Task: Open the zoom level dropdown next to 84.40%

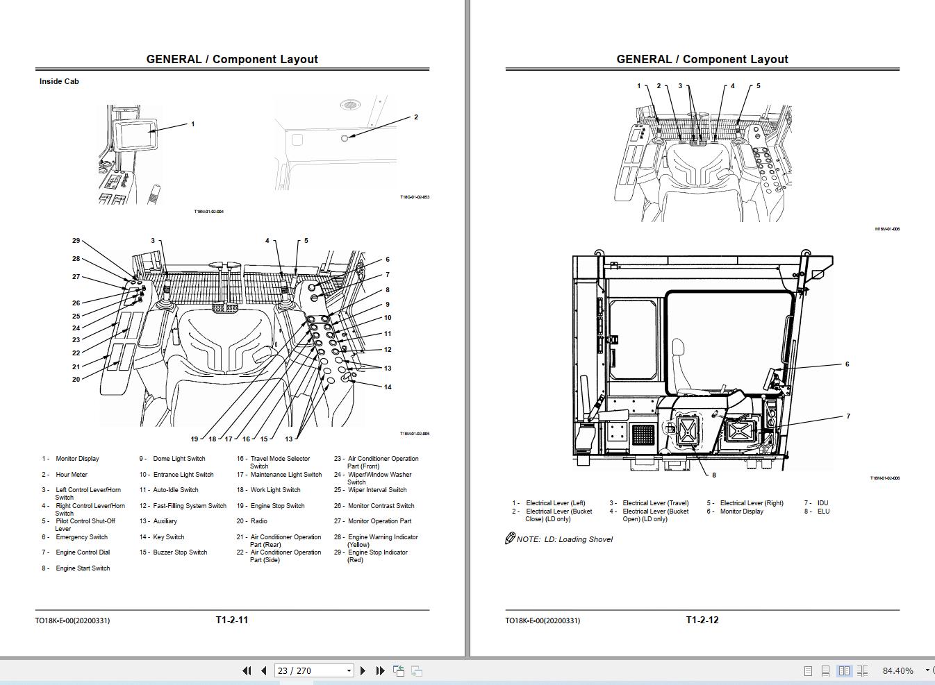Action: pos(927,670)
